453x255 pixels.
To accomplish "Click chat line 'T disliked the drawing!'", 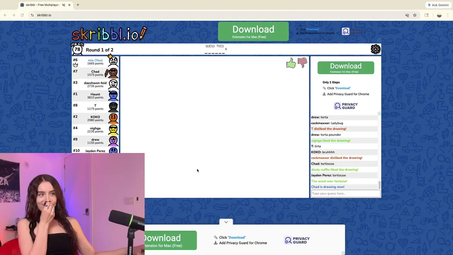I will (x=329, y=129).
